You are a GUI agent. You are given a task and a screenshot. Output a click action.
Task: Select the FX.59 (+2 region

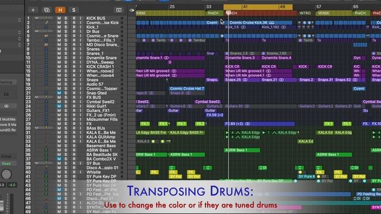[x=214, y=115]
